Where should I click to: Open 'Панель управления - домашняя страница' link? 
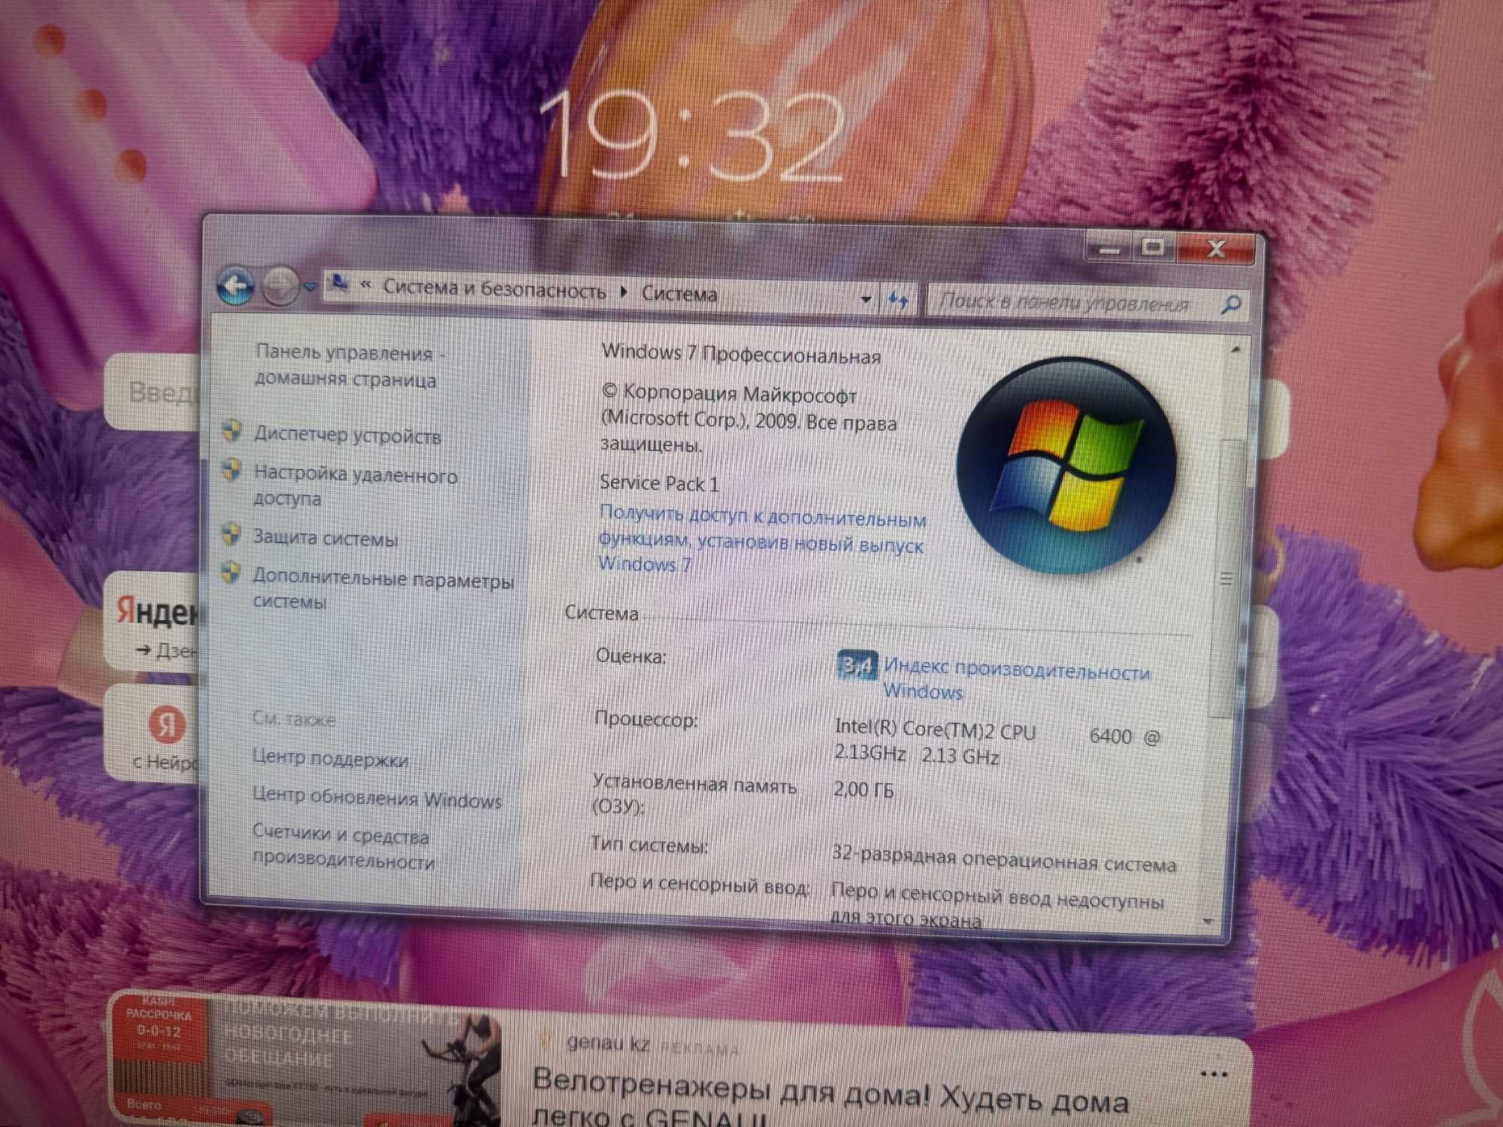[350, 366]
